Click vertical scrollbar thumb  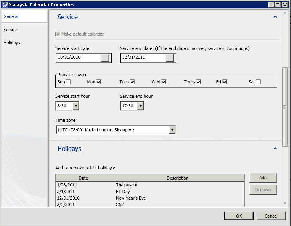pos(285,107)
